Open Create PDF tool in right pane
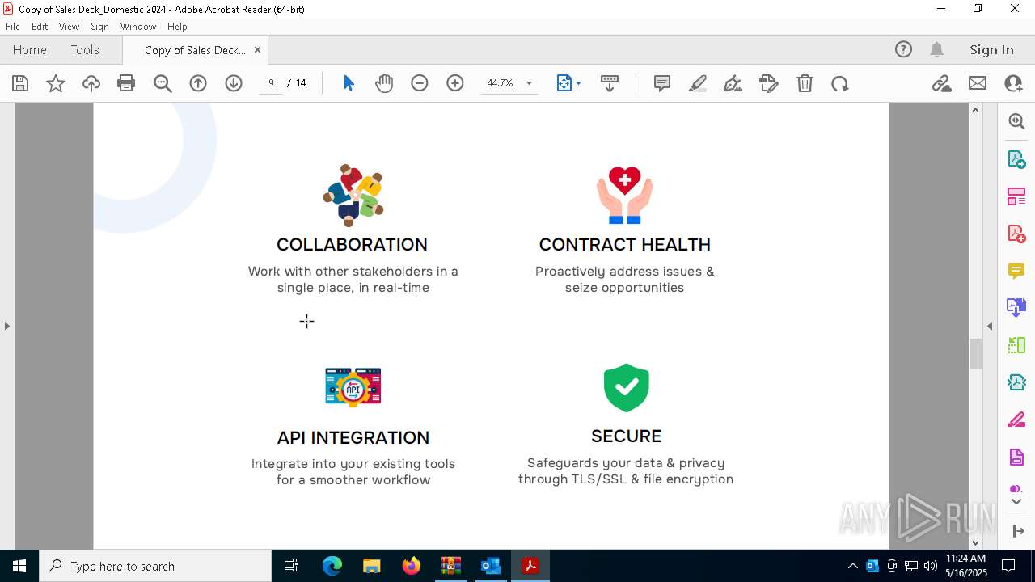The width and height of the screenshot is (1035, 582). click(1016, 233)
